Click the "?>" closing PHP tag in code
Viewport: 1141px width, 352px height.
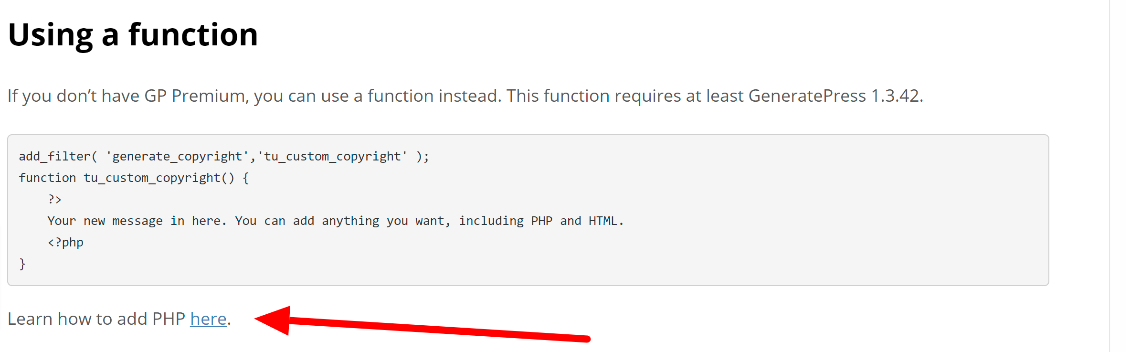[55, 199]
